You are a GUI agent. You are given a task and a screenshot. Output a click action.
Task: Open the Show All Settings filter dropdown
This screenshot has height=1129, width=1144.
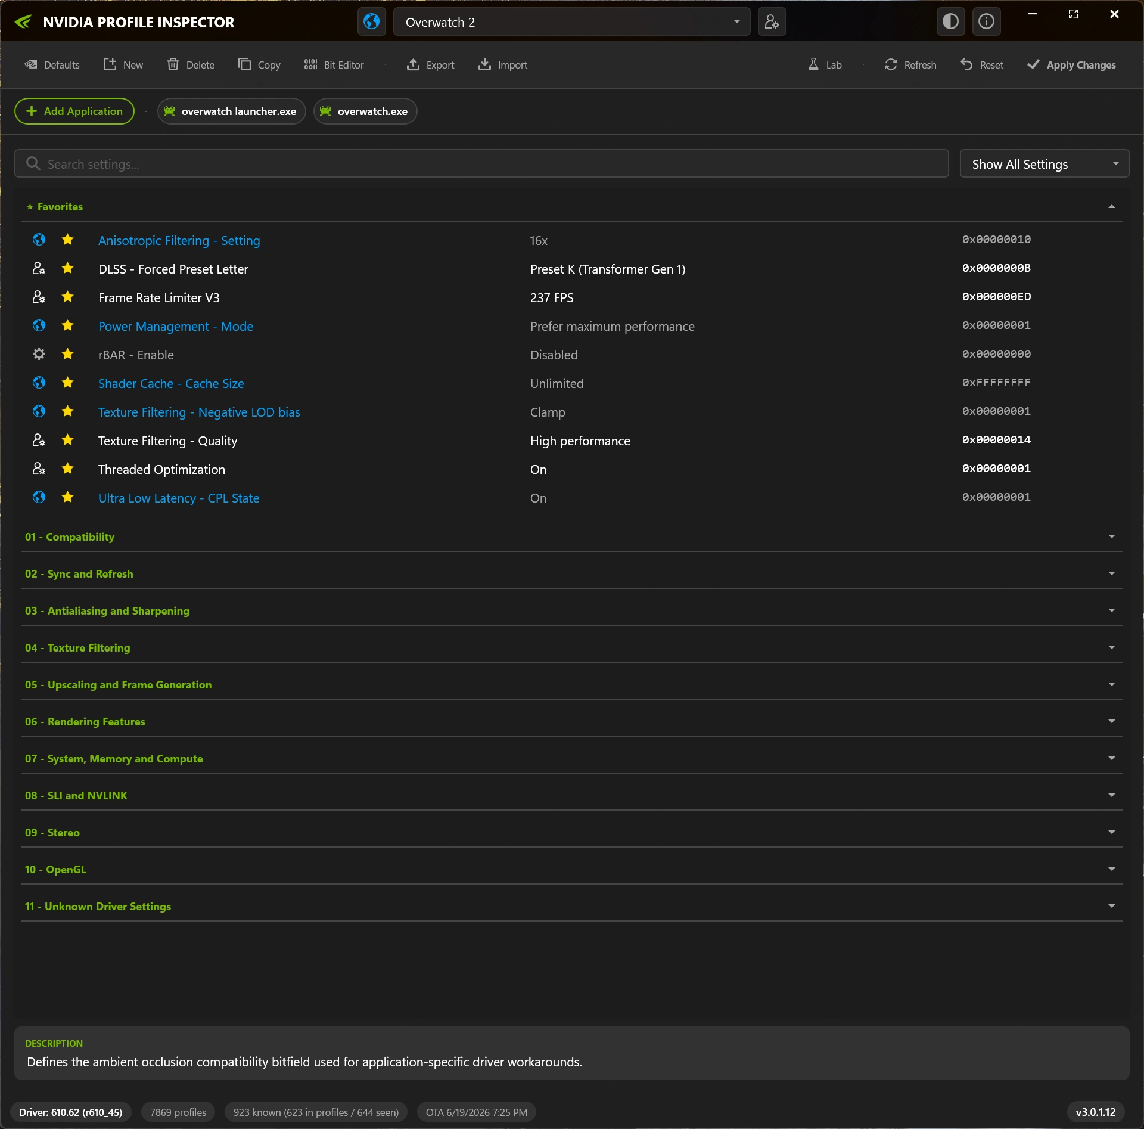1044,164
